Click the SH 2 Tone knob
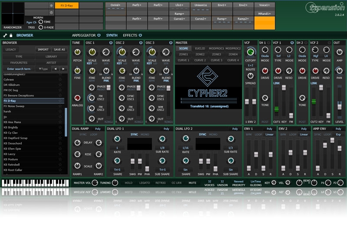Image resolution: width=347 pixels, height=231 pixels. (302, 98)
